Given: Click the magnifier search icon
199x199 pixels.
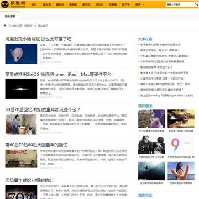Looking at the screenshot, I should coord(196,4).
